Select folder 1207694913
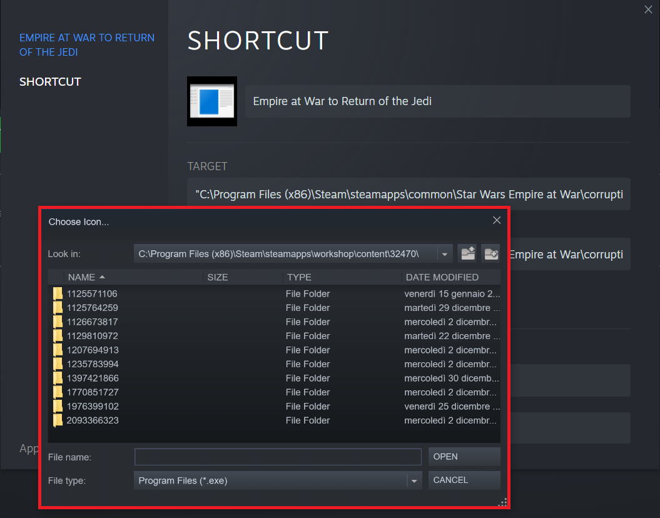 [274, 350]
